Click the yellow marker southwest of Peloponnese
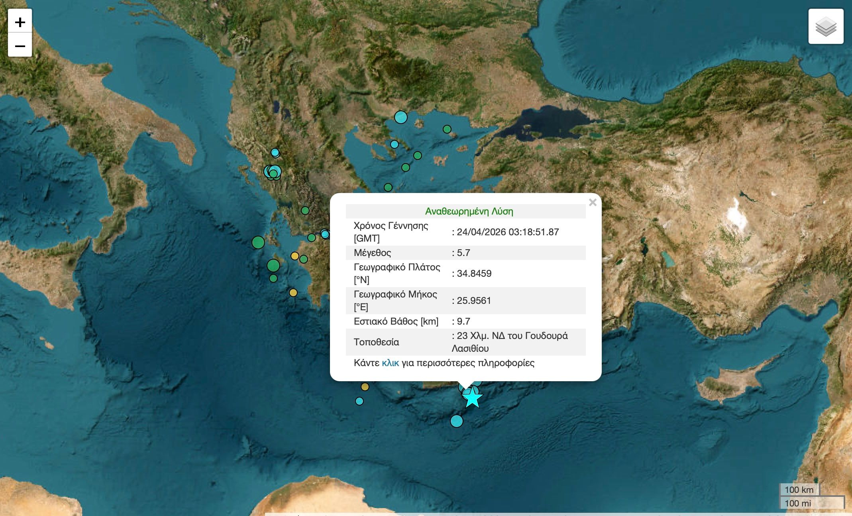 tap(293, 293)
